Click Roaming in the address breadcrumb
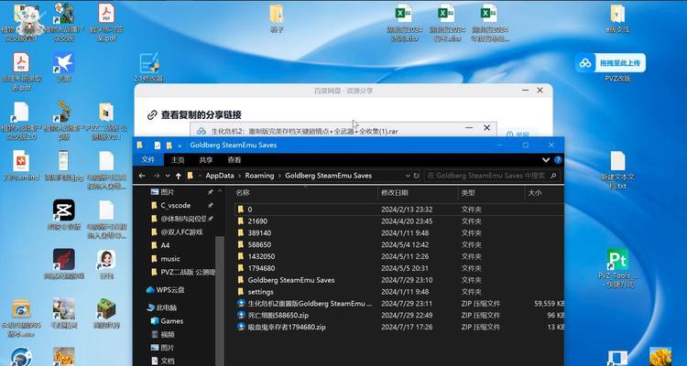 pos(259,176)
